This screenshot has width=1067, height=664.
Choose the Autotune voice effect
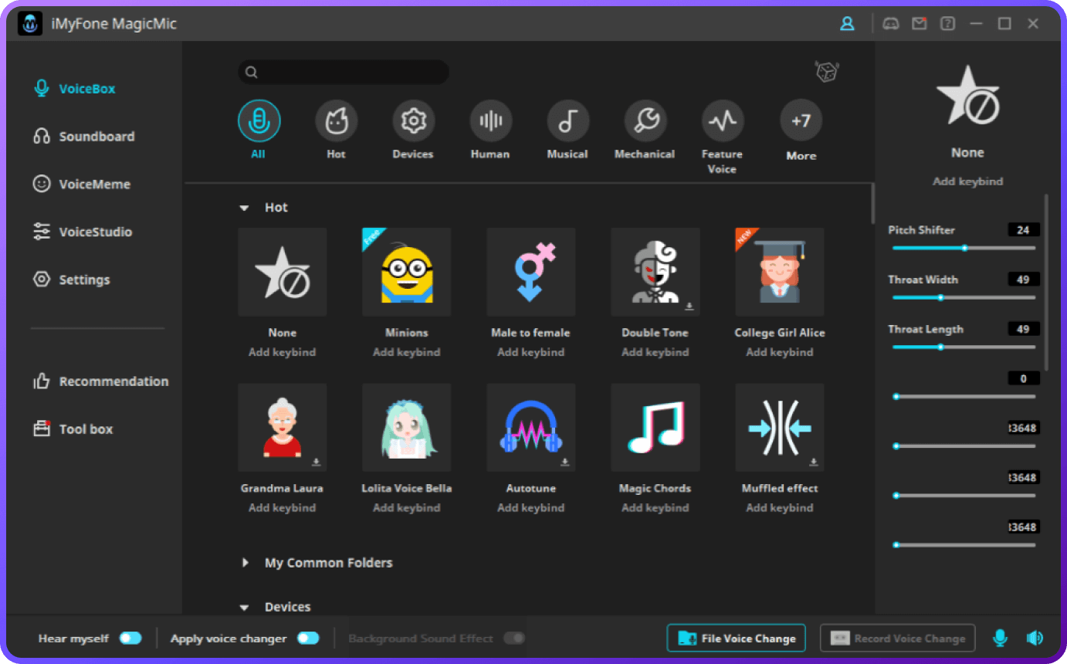click(x=531, y=428)
